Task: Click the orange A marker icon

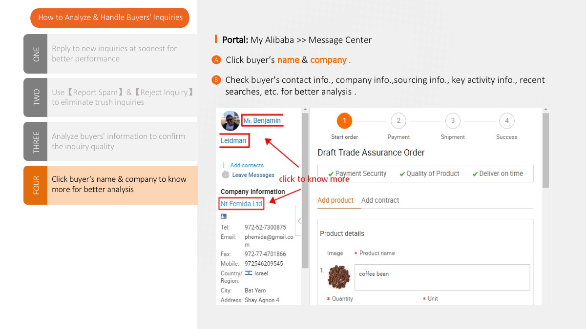Action: point(216,59)
